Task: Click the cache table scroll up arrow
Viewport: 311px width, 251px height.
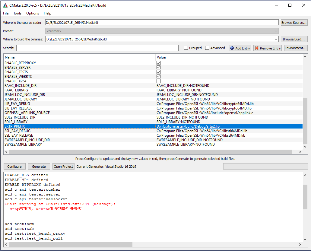Action: [x=305, y=56]
